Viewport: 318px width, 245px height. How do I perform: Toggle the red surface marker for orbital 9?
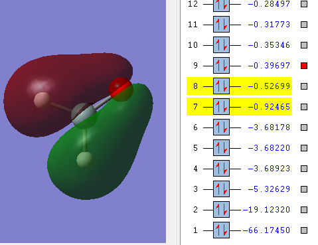click(304, 66)
